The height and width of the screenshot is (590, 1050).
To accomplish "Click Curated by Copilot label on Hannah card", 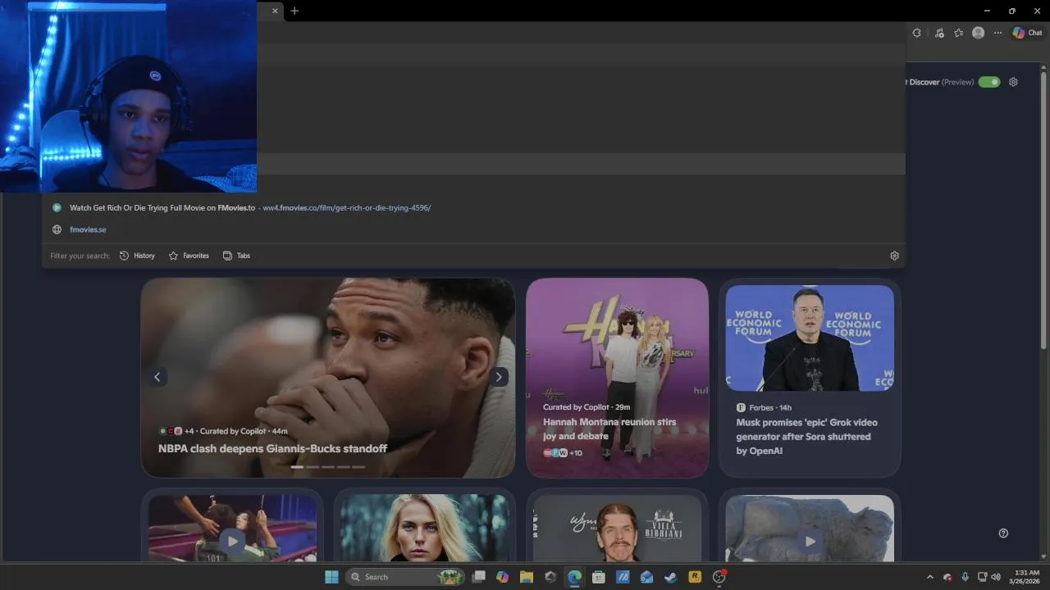I will (x=576, y=407).
